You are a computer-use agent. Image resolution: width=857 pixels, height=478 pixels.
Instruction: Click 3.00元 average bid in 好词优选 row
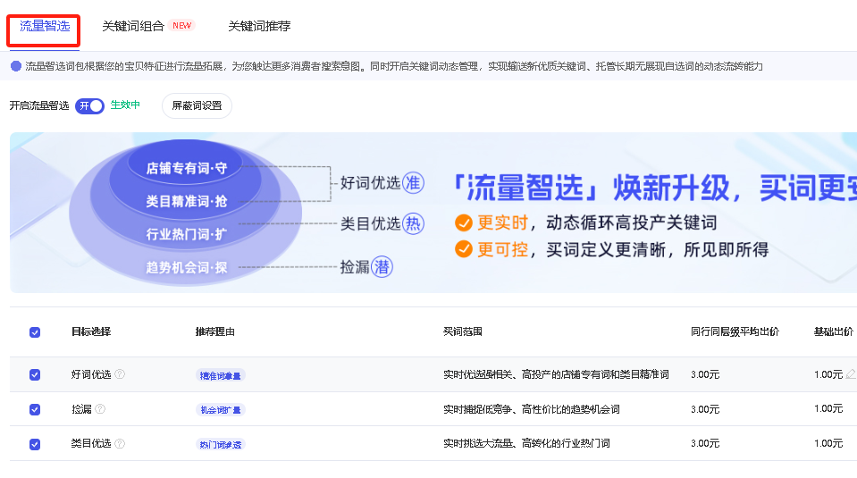(705, 374)
